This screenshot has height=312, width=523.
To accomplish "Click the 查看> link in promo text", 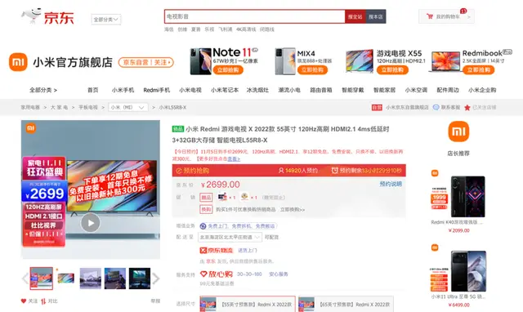I will 234,159.
